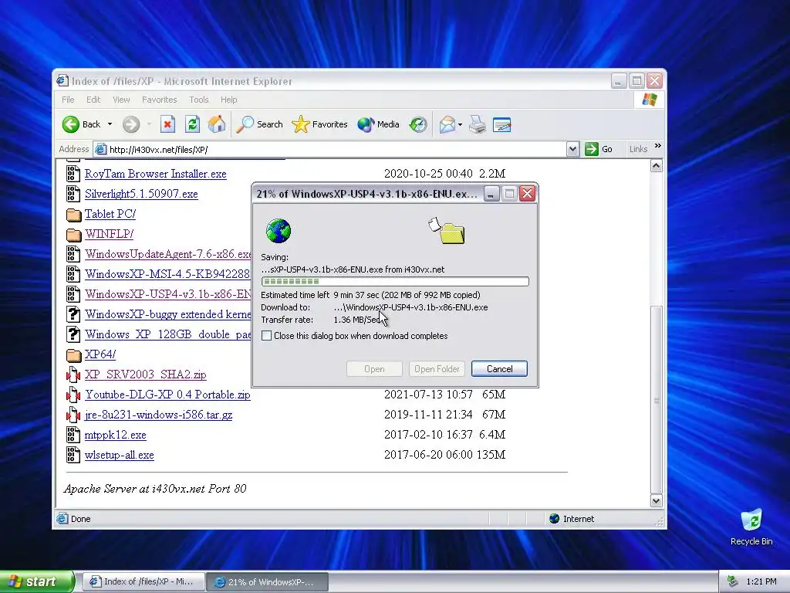The width and height of the screenshot is (790, 593).
Task: Click the folder icon in download dialog
Action: point(452,234)
